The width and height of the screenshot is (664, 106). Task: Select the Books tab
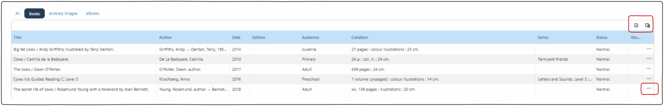pos(34,14)
